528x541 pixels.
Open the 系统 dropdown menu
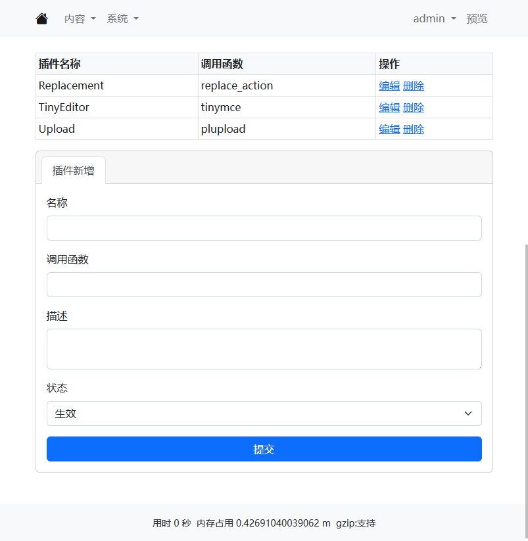click(122, 18)
